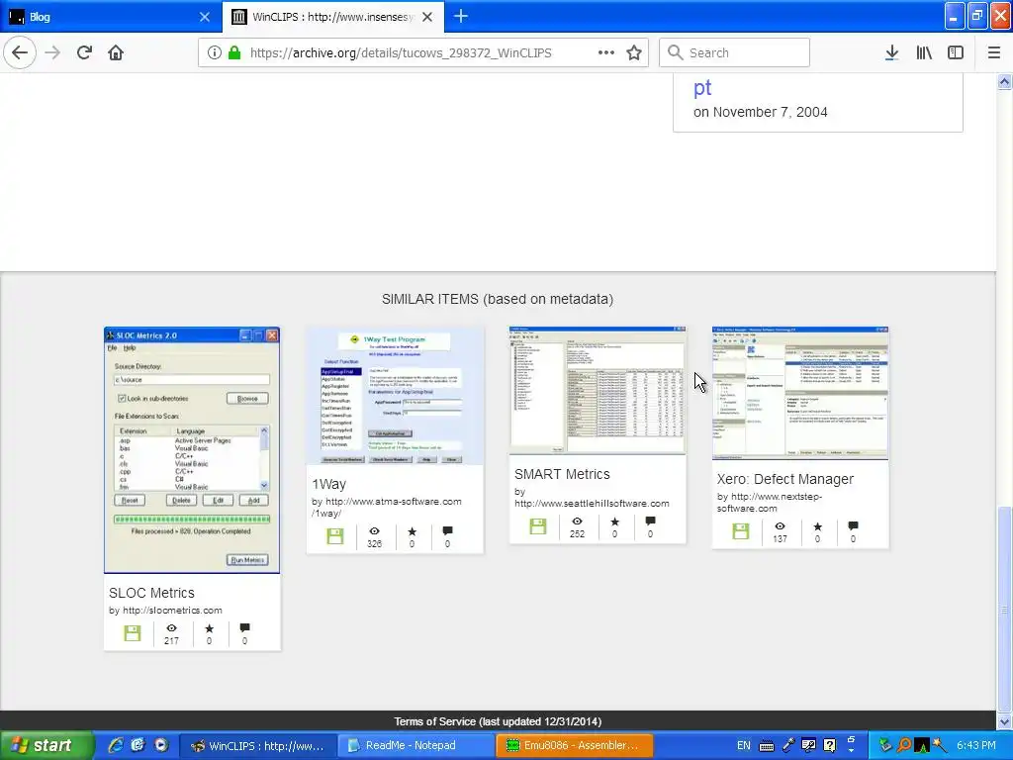Open the browser home page
The height and width of the screenshot is (760, 1013).
pos(116,52)
